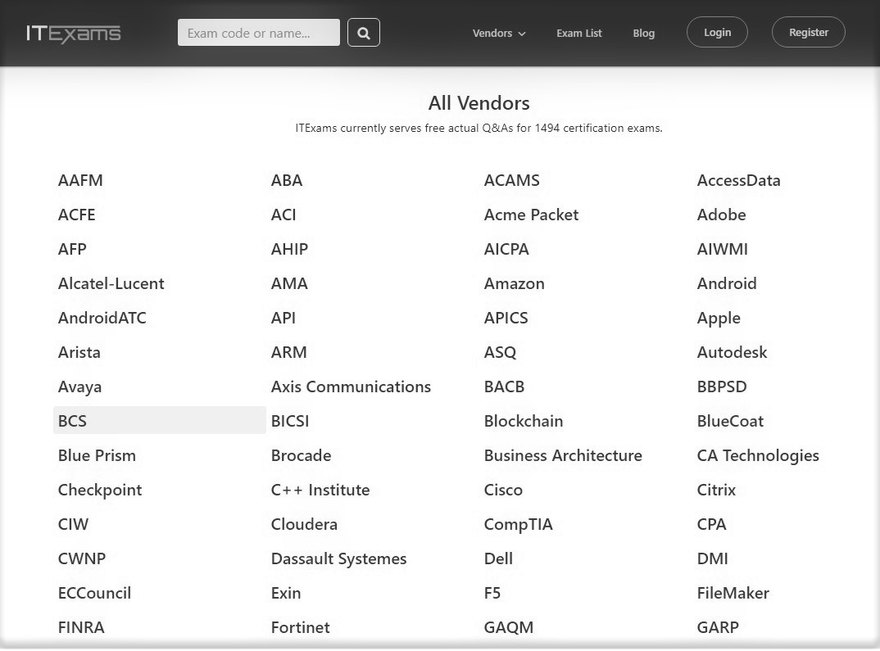The height and width of the screenshot is (651, 880).
Task: Open the Fortinet vendor page
Action: pyautogui.click(x=300, y=627)
